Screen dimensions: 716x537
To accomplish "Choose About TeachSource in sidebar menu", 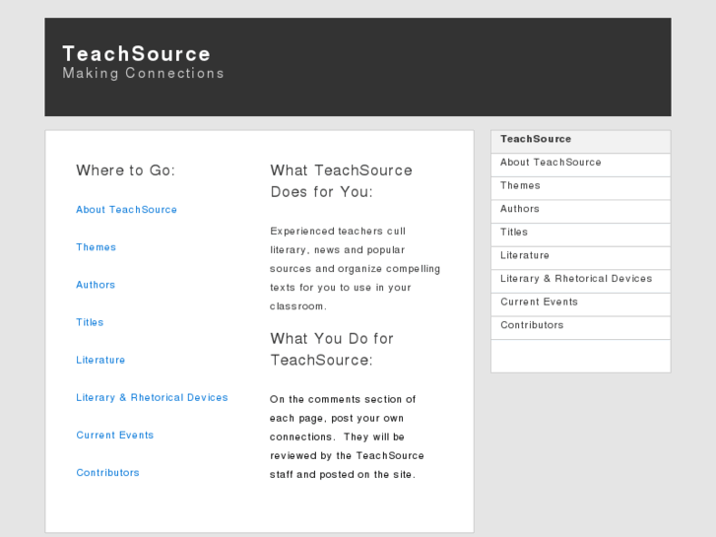I will tap(581, 165).
